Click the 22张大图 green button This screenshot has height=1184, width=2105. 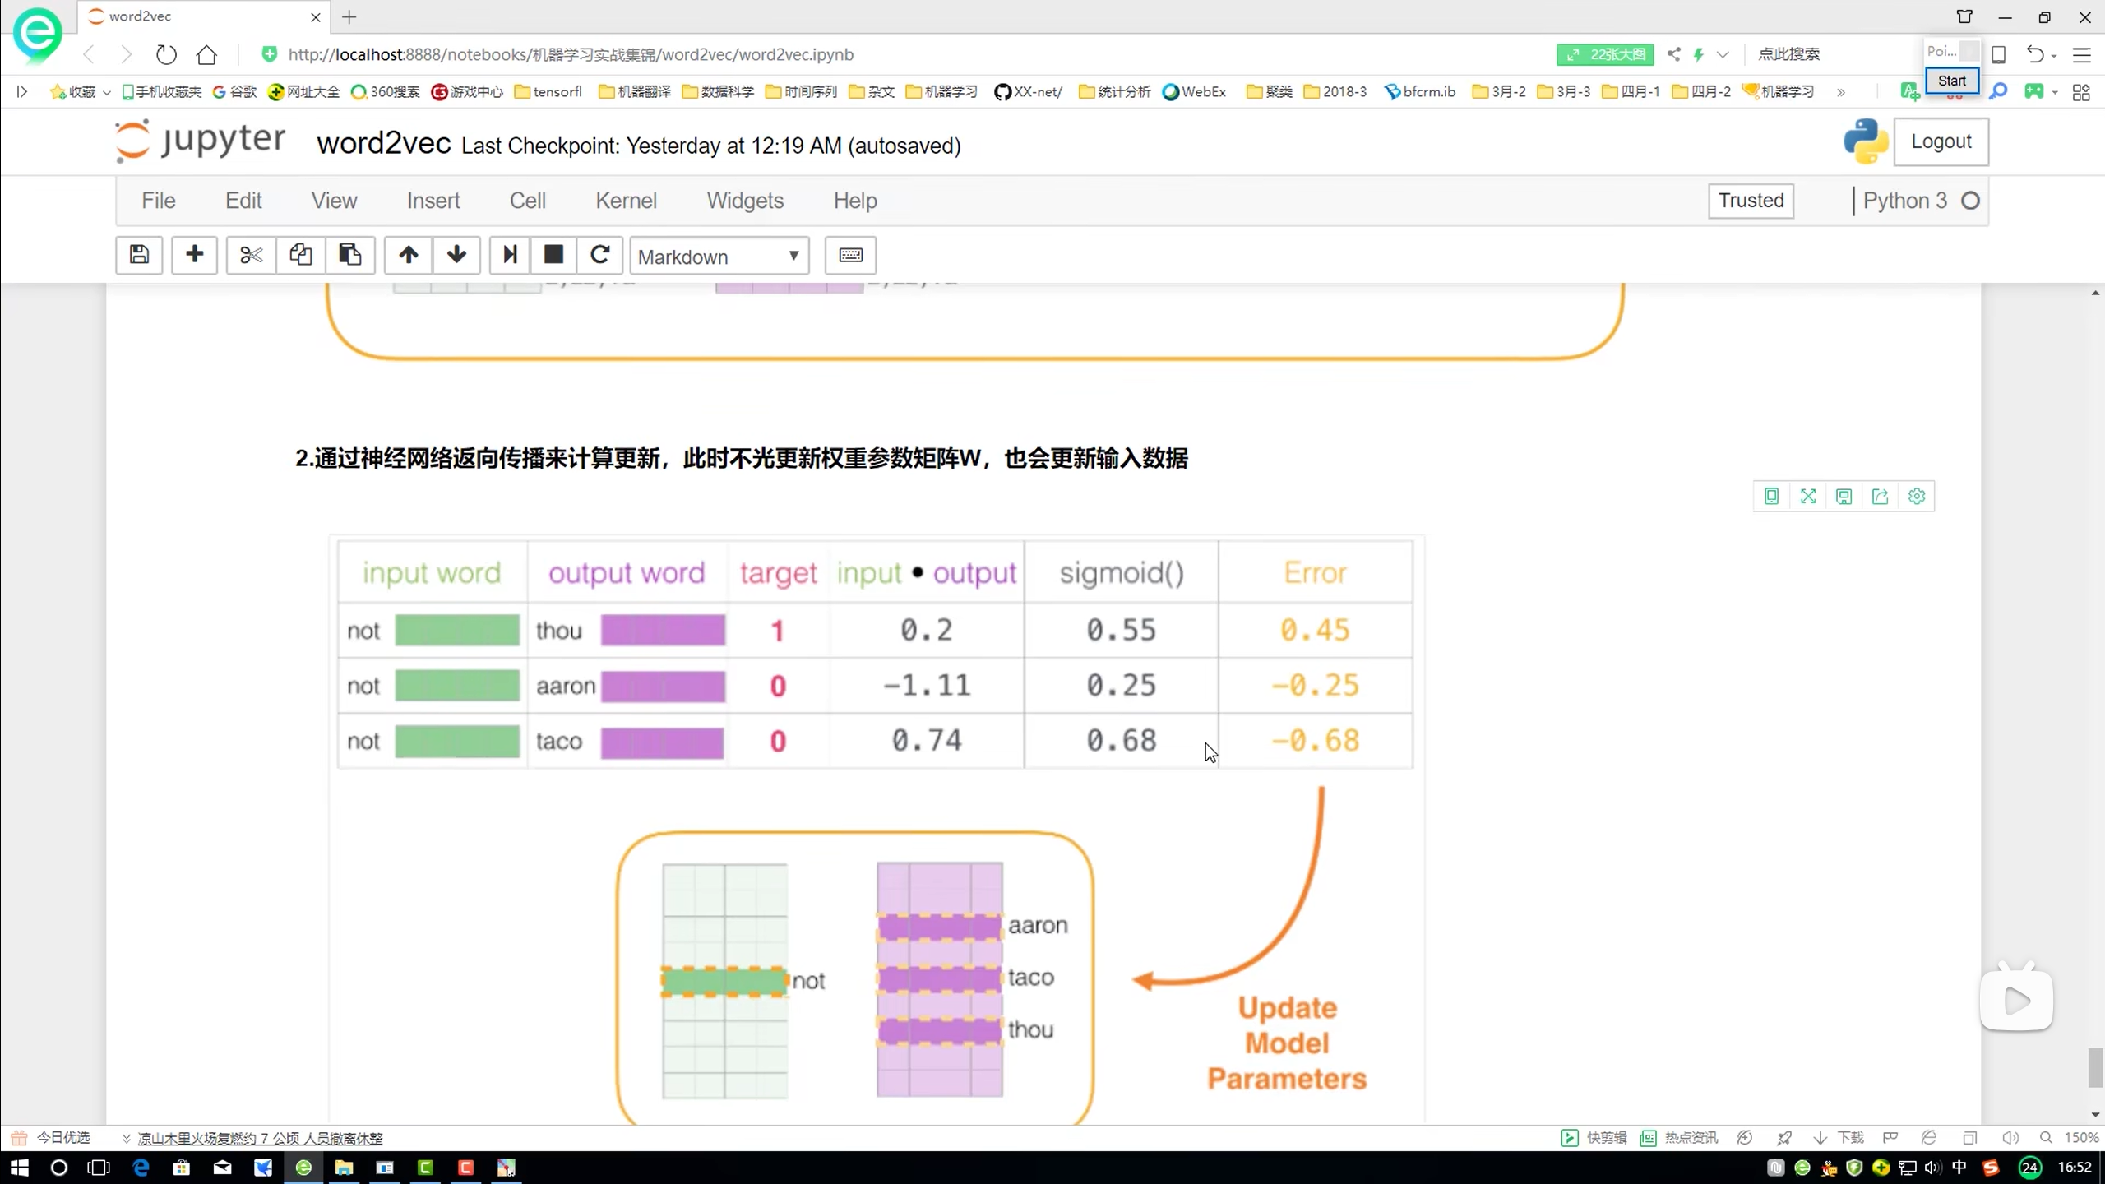pyautogui.click(x=1605, y=54)
